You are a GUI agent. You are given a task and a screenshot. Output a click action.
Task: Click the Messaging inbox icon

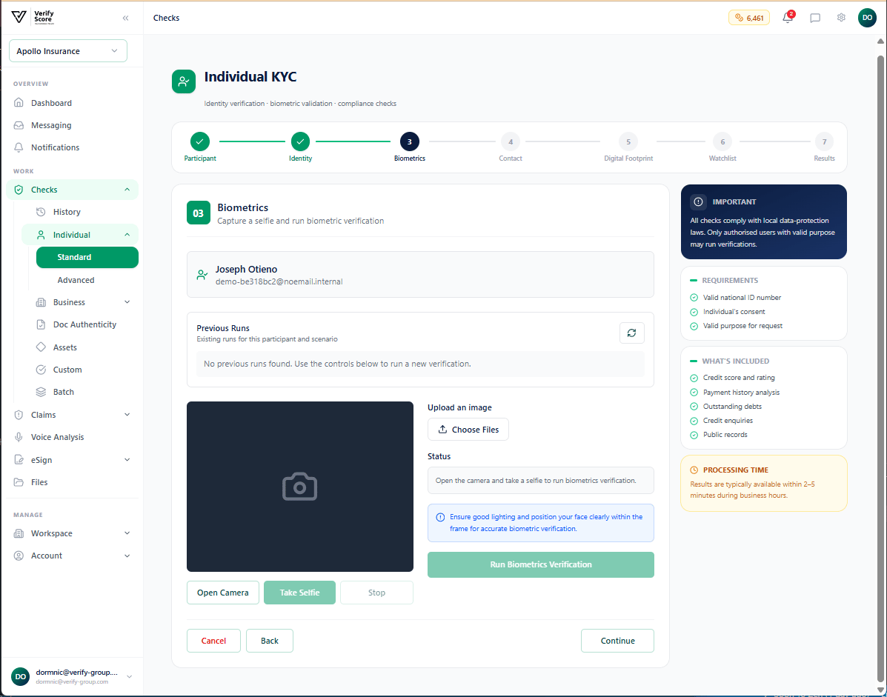(x=19, y=125)
